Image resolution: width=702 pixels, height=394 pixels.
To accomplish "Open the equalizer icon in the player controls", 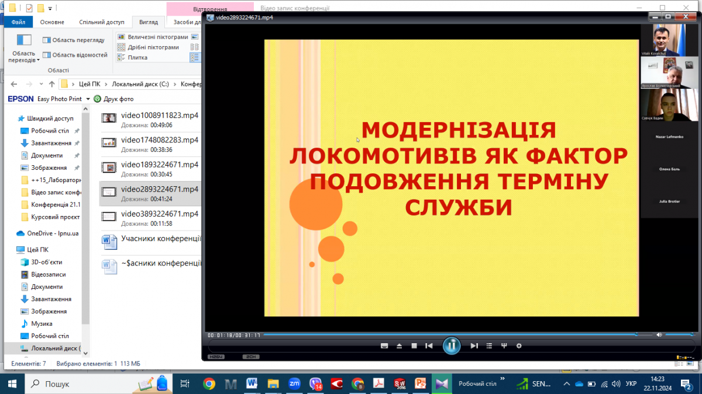I will pyautogui.click(x=504, y=346).
